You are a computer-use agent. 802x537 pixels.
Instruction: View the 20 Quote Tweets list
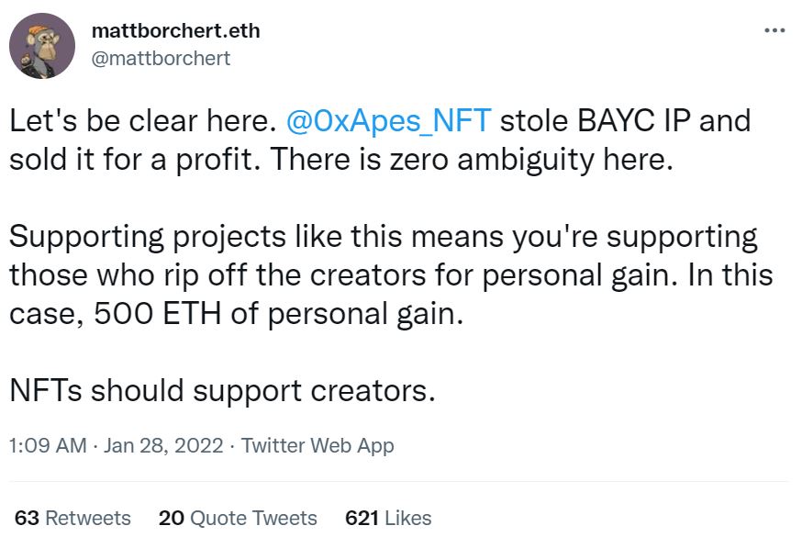pyautogui.click(x=238, y=518)
